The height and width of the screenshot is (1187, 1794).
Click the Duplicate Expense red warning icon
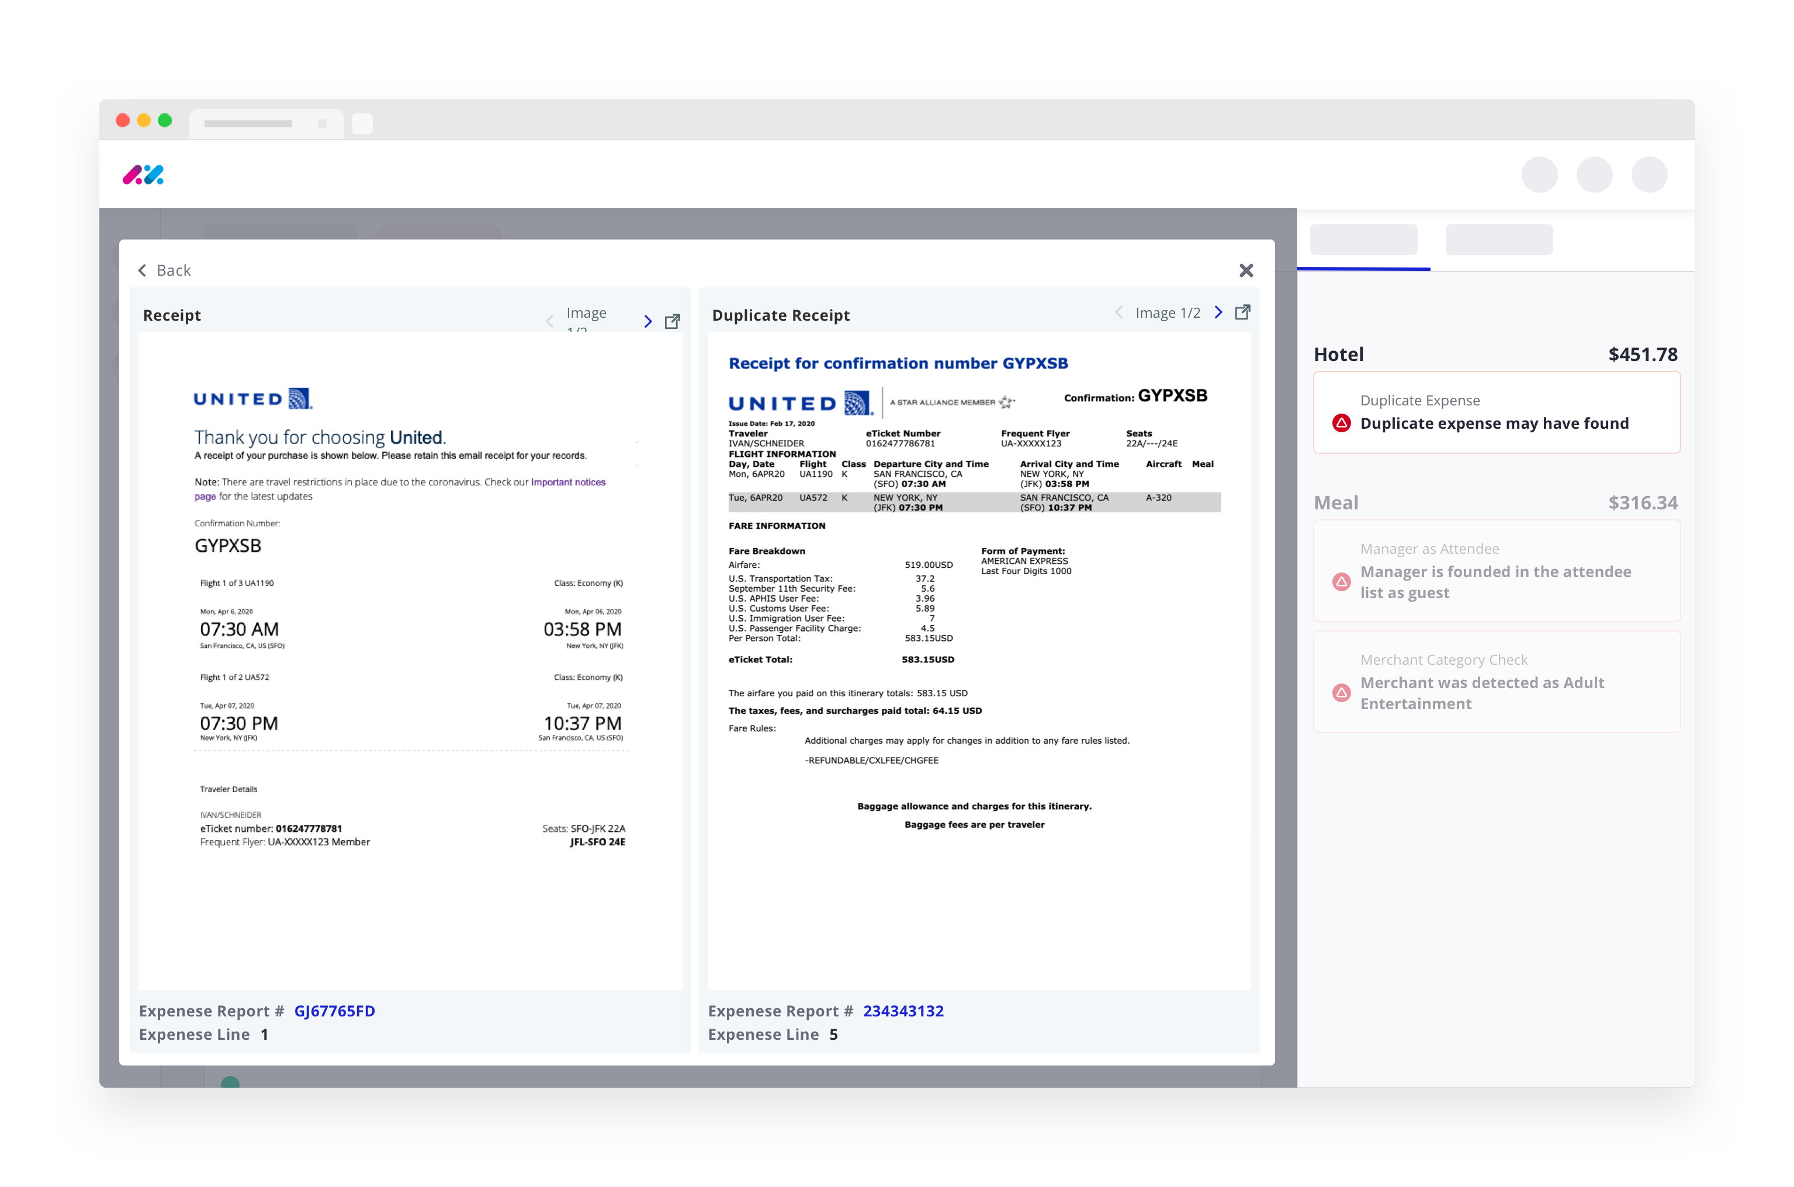[1341, 422]
